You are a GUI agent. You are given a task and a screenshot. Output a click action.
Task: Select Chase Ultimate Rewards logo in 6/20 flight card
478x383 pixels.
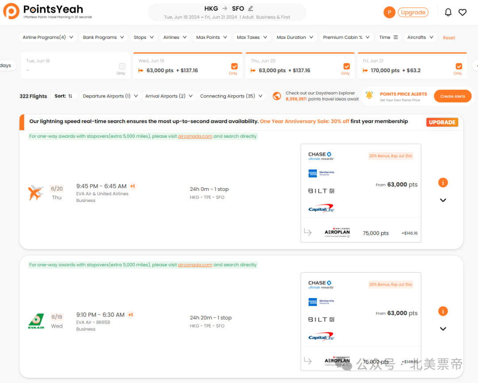(x=321, y=156)
